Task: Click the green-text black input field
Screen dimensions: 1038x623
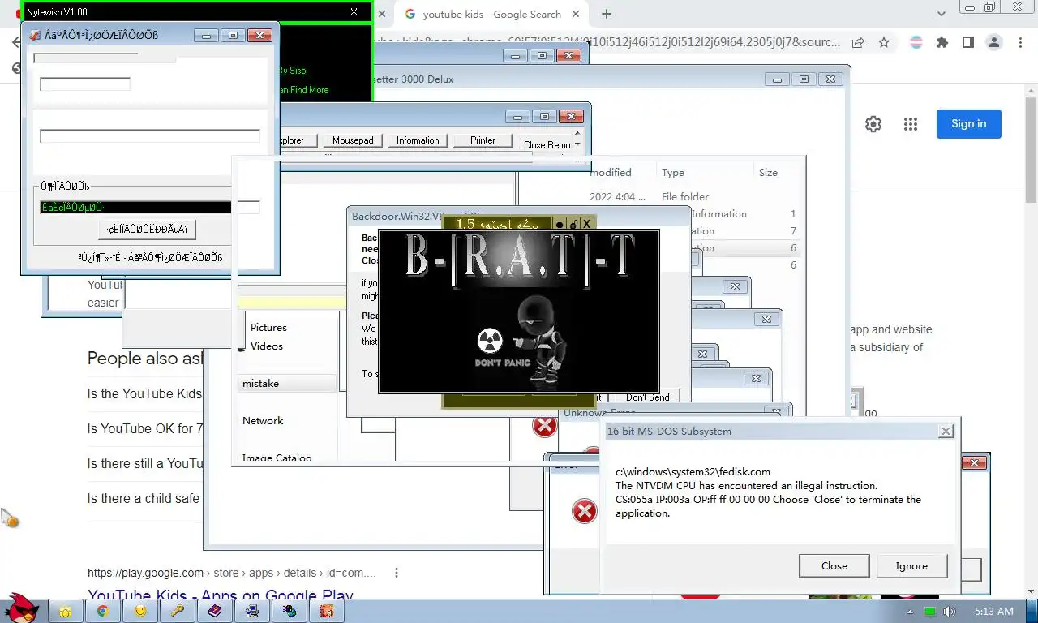Action: (135, 208)
